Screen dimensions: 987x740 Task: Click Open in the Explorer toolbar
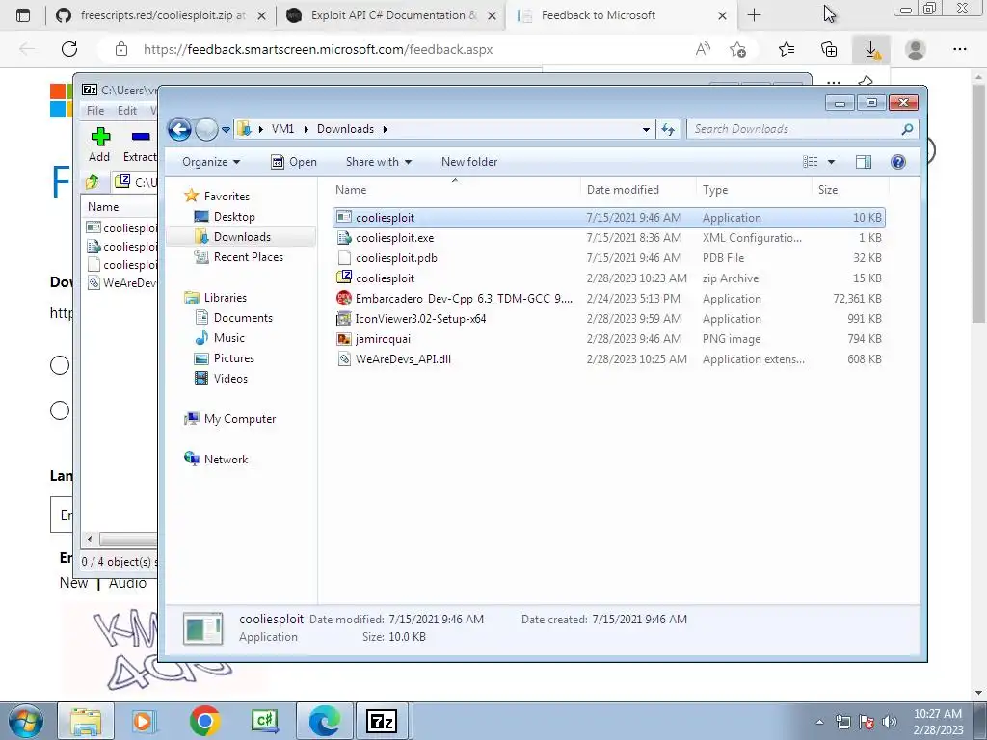pyautogui.click(x=294, y=162)
